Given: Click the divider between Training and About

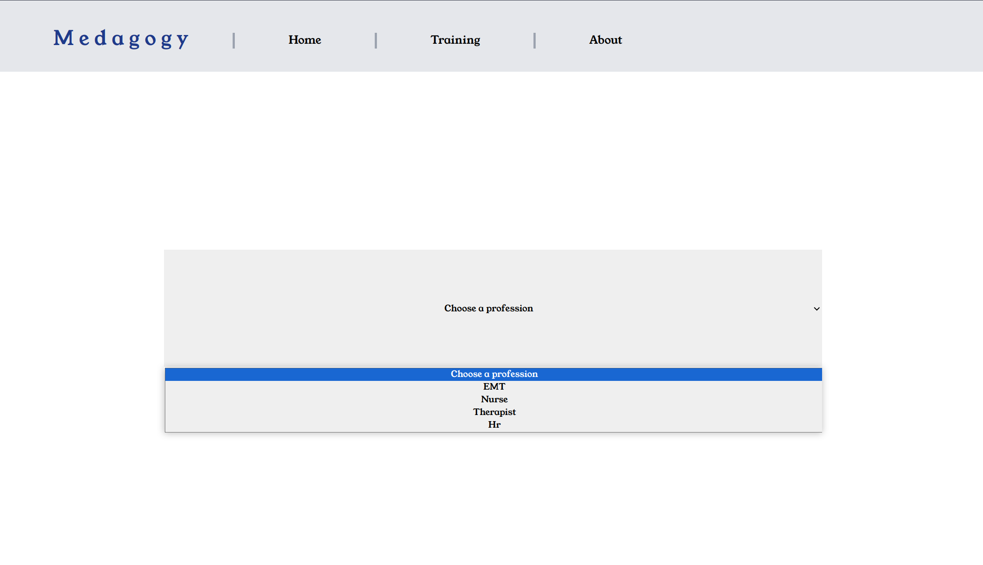Looking at the screenshot, I should pos(534,40).
